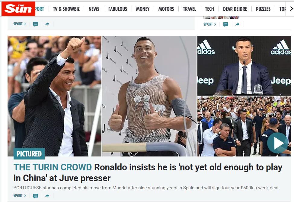Click share arrow in the top-right article
294x202 pixels.
237,24
